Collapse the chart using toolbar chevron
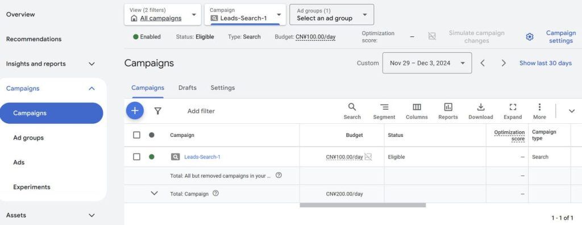This screenshot has height=225, width=582. [x=572, y=111]
